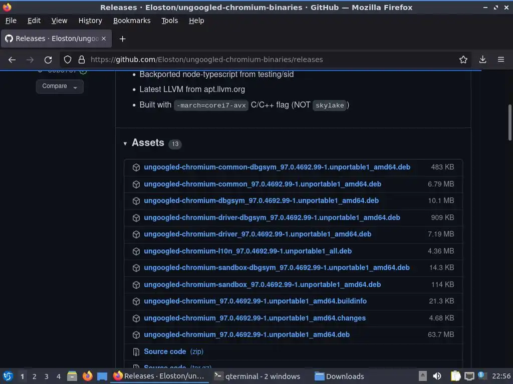This screenshot has width=513, height=384.
Task: Click the package icon beside common-dbgsym deb
Action: tap(136, 167)
